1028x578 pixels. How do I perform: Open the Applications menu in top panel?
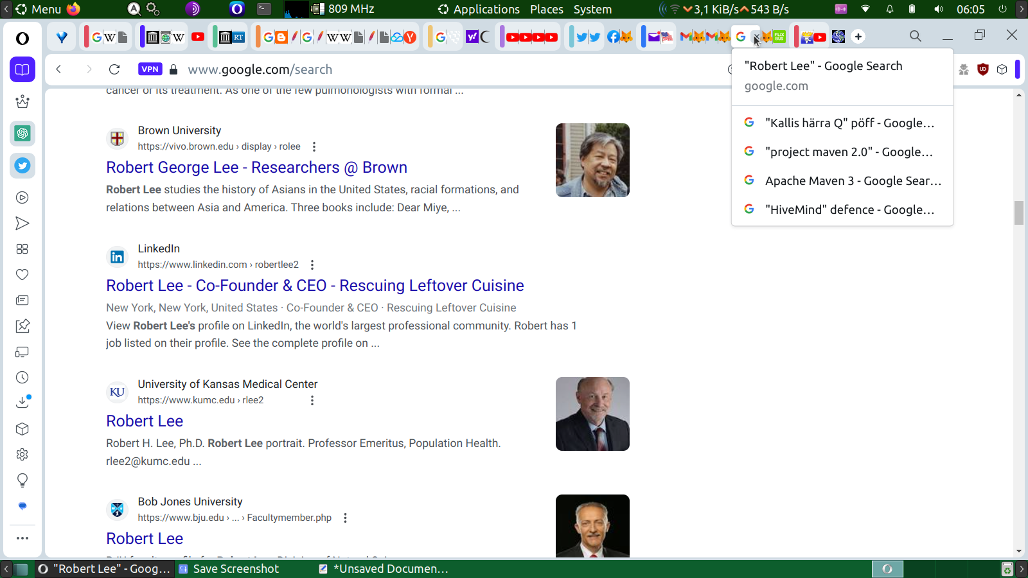(479, 9)
